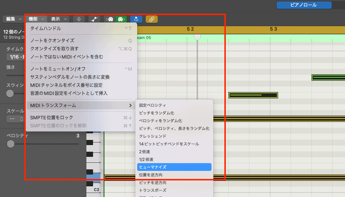Select クオンタイズを取り消す menu entry
The height and width of the screenshot is (197, 345).
pyautogui.click(x=81, y=49)
